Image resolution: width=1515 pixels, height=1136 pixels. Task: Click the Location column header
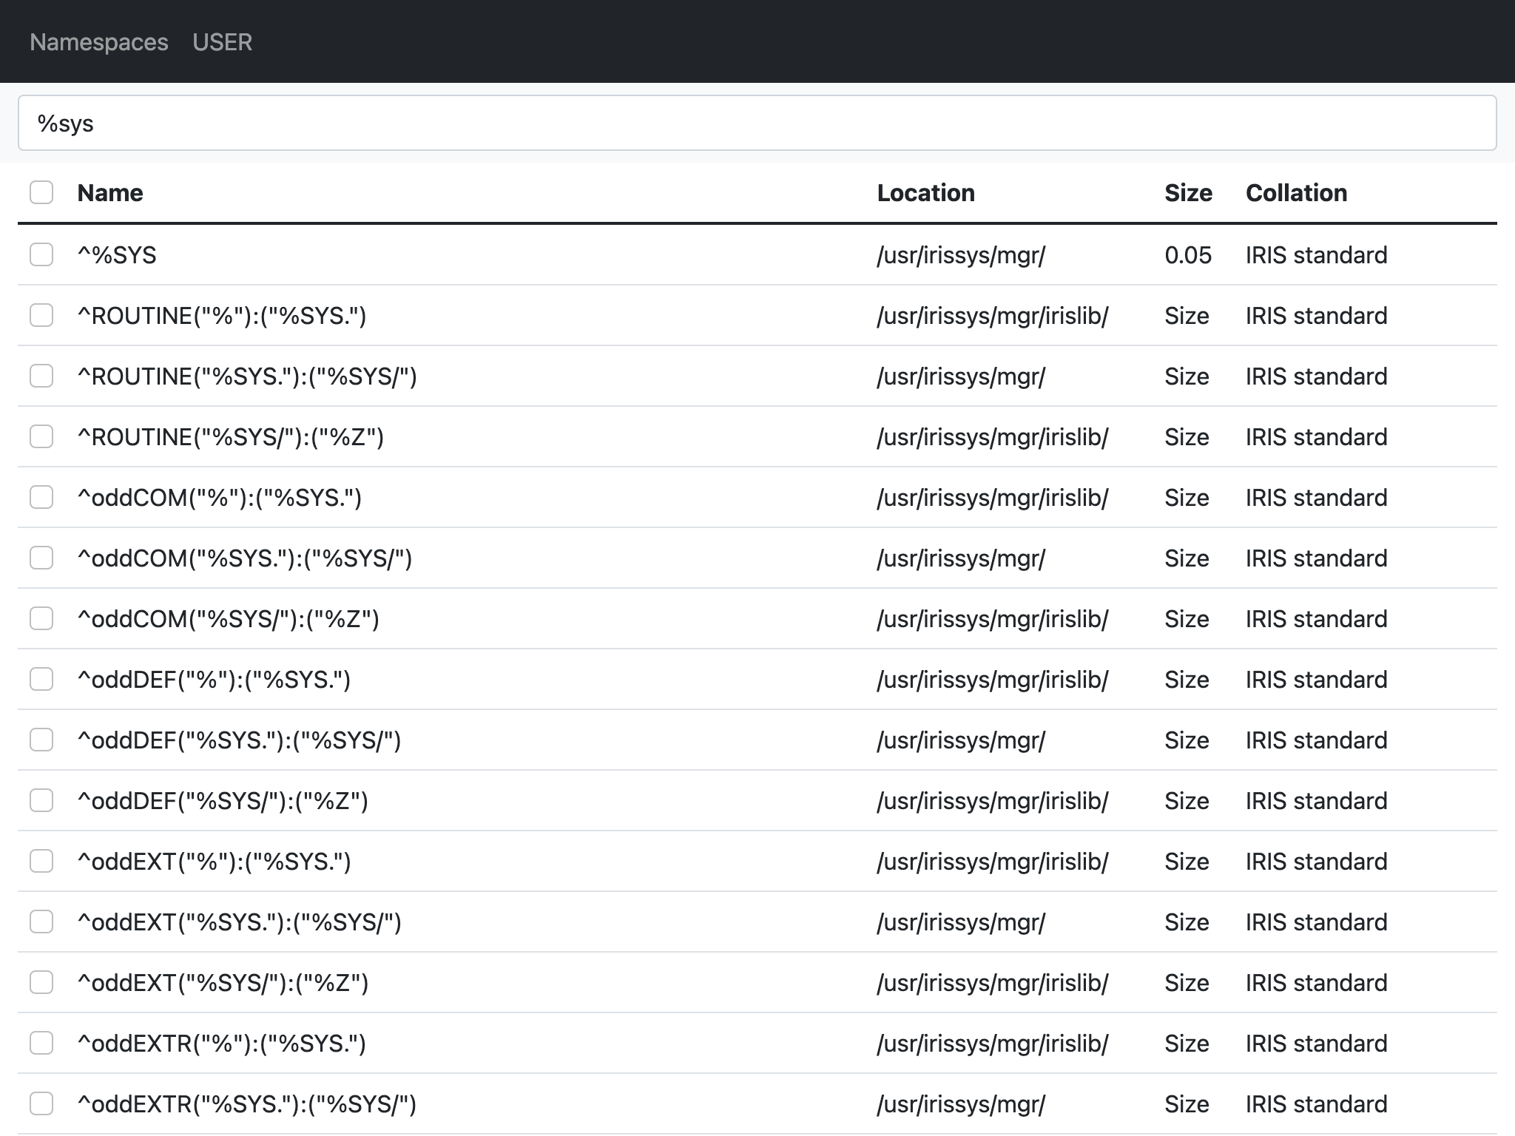[925, 193]
